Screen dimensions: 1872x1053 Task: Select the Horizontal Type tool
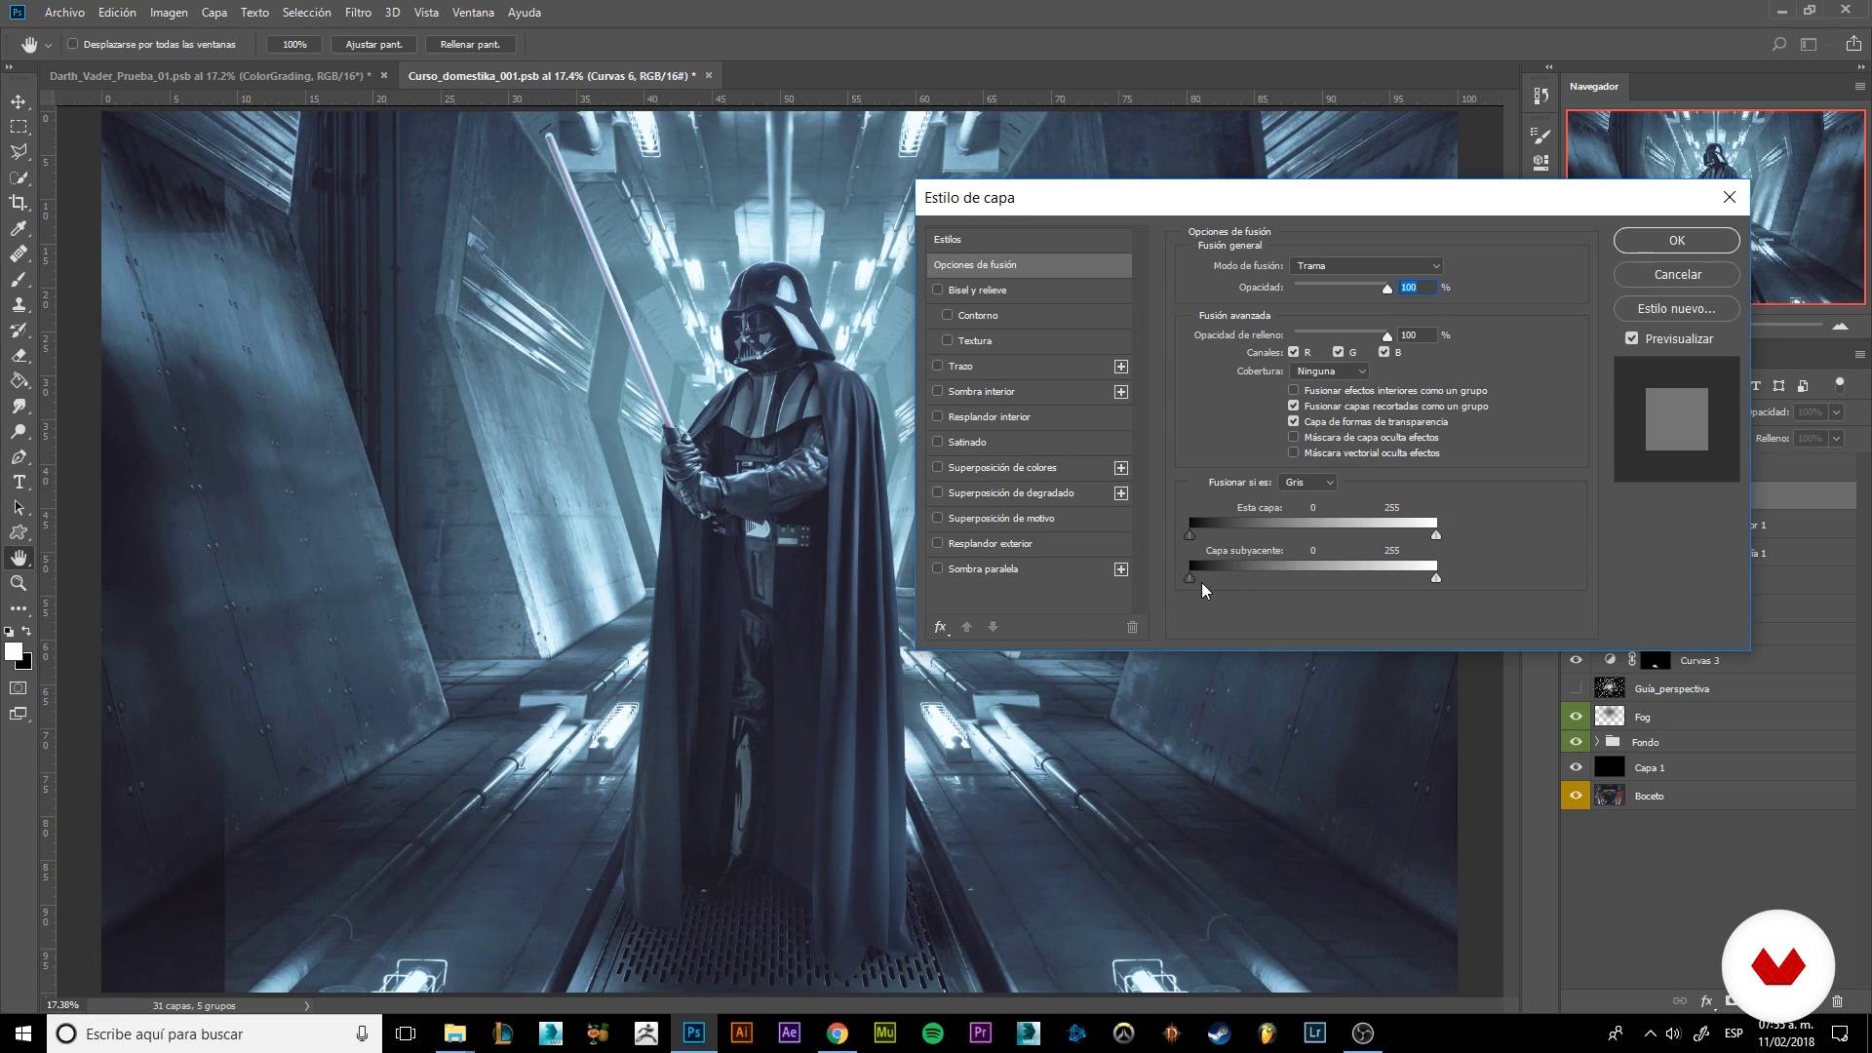point(19,482)
